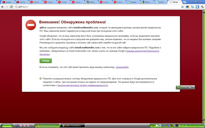Screen dimensions: 205x128
Task: Click the blue S extension icon
Action: [197, 7]
